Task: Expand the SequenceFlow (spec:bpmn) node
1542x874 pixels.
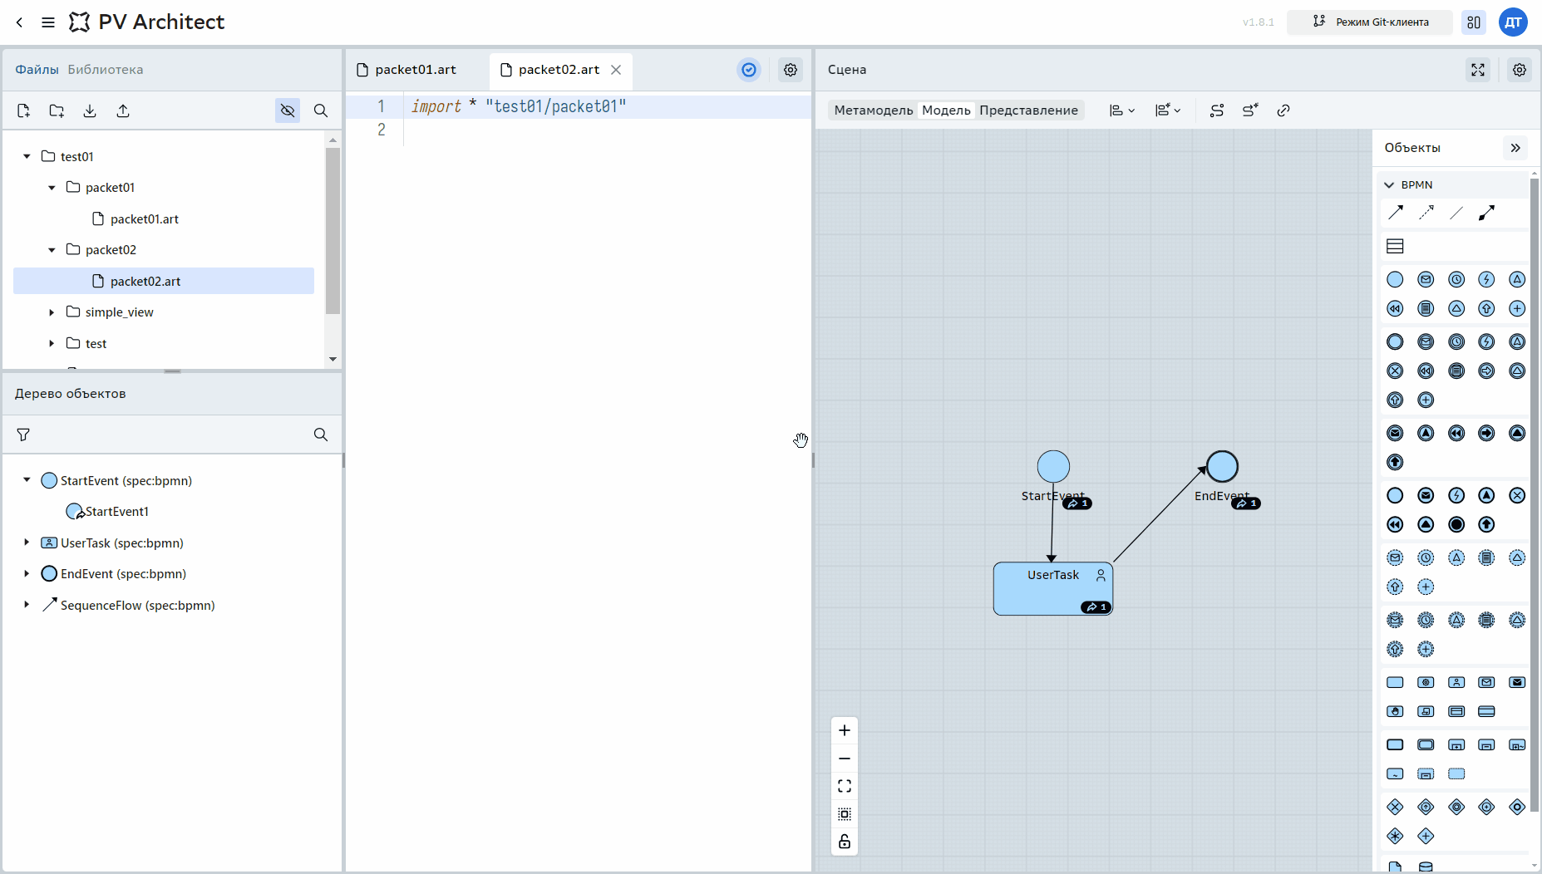Action: tap(27, 605)
